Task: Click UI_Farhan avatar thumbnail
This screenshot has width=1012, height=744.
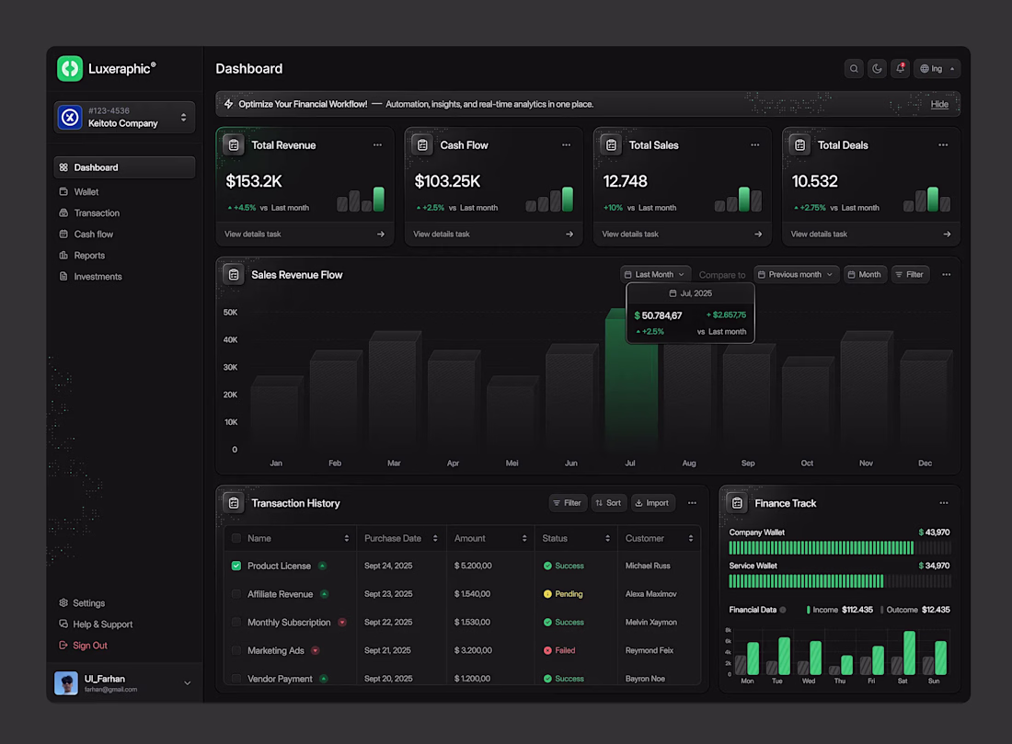Action: 66,682
